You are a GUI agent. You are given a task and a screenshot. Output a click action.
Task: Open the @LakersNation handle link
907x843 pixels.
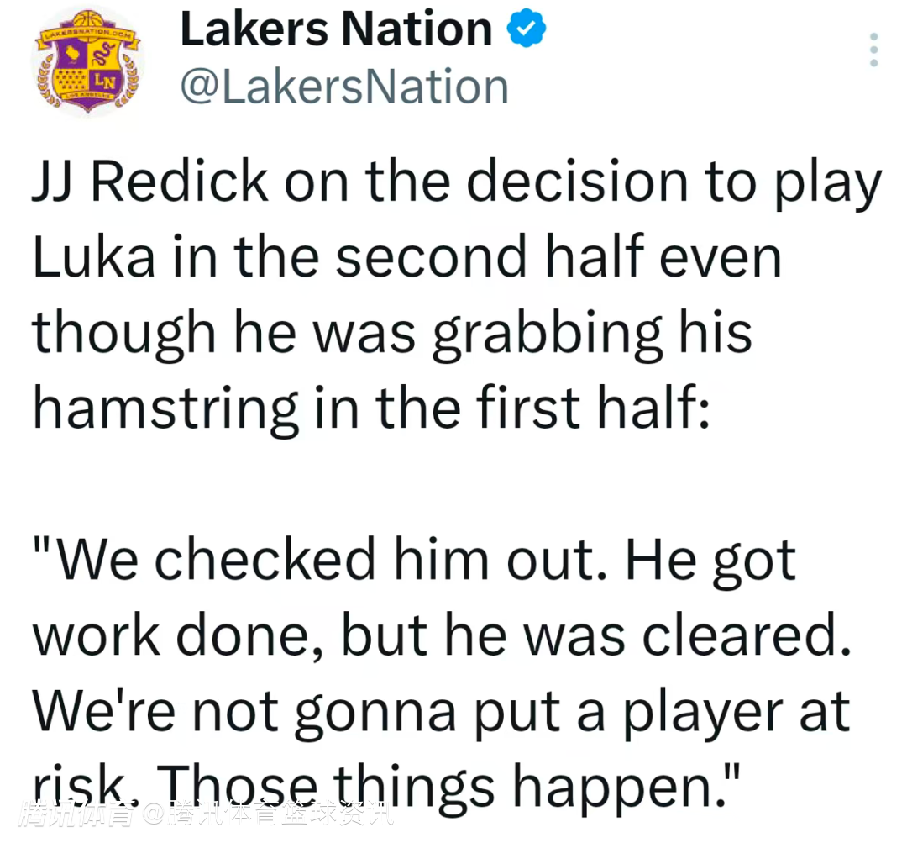pyautogui.click(x=344, y=87)
